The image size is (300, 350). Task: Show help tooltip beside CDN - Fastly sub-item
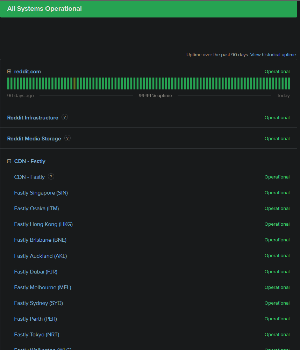click(x=51, y=176)
